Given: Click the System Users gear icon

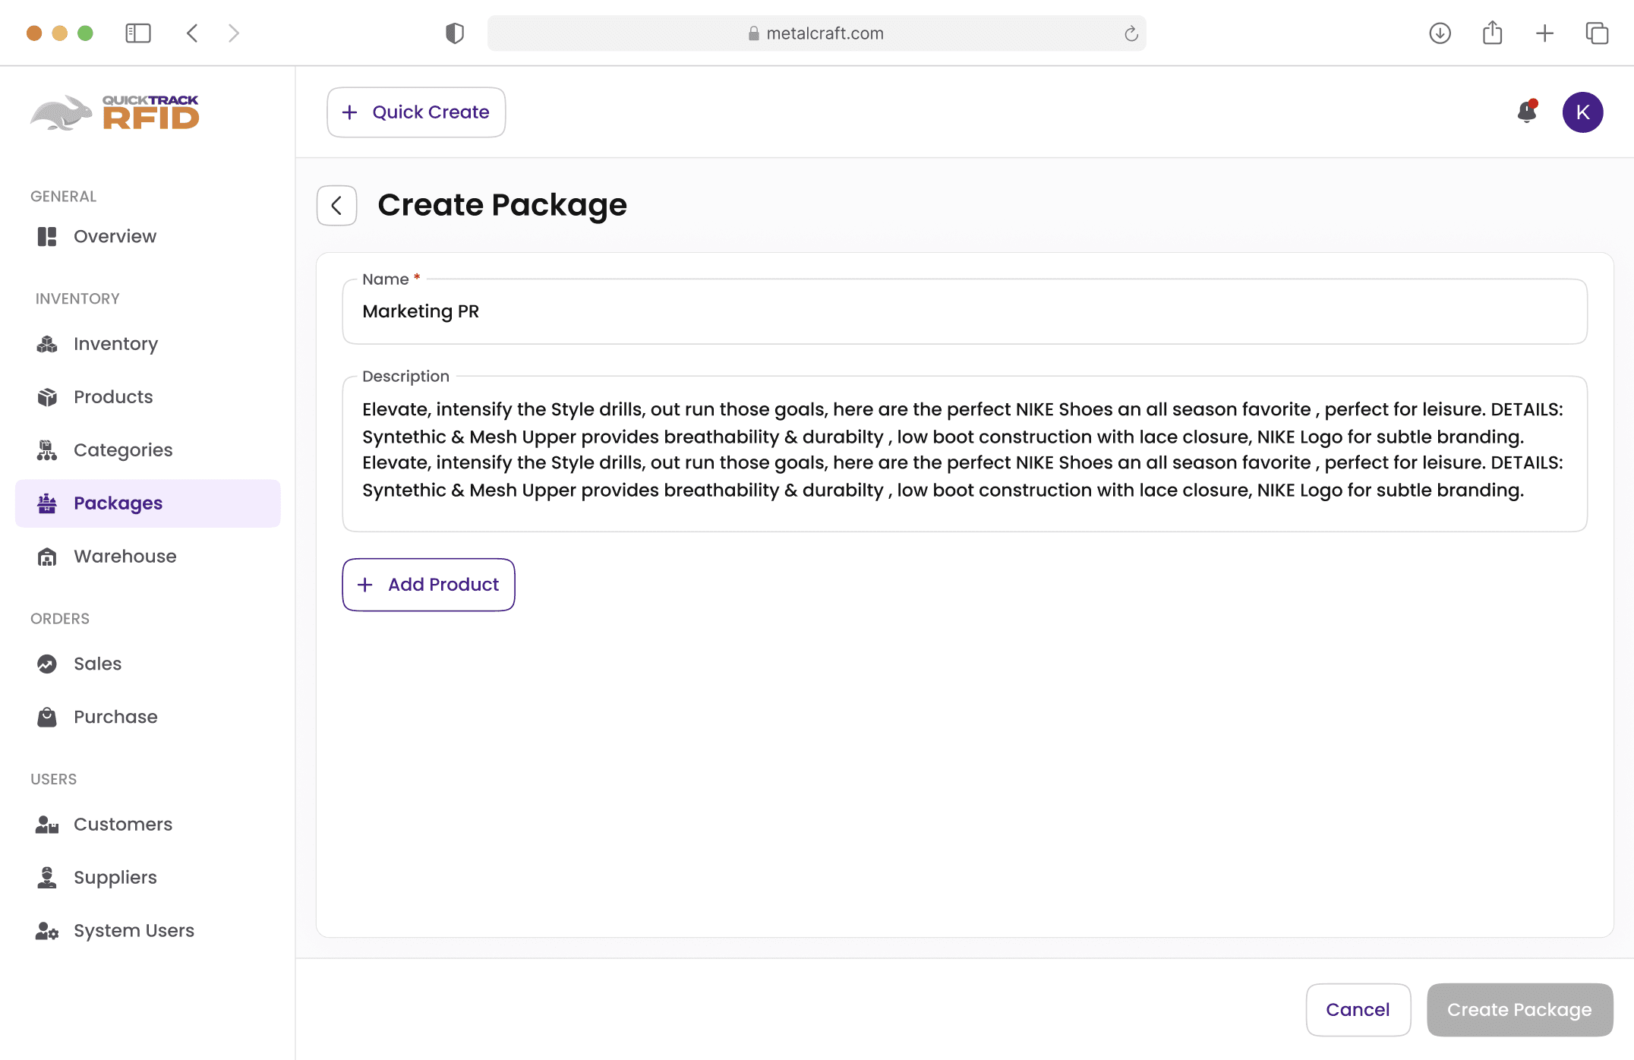Looking at the screenshot, I should [x=47, y=931].
